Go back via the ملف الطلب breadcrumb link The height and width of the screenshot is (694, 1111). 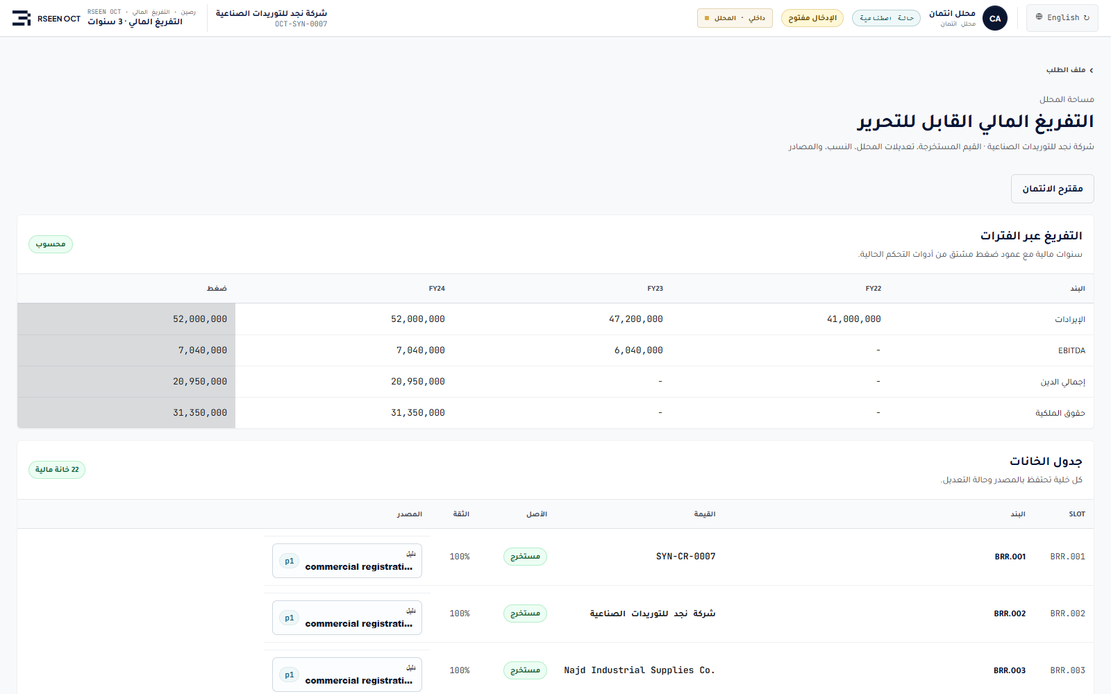(1066, 70)
